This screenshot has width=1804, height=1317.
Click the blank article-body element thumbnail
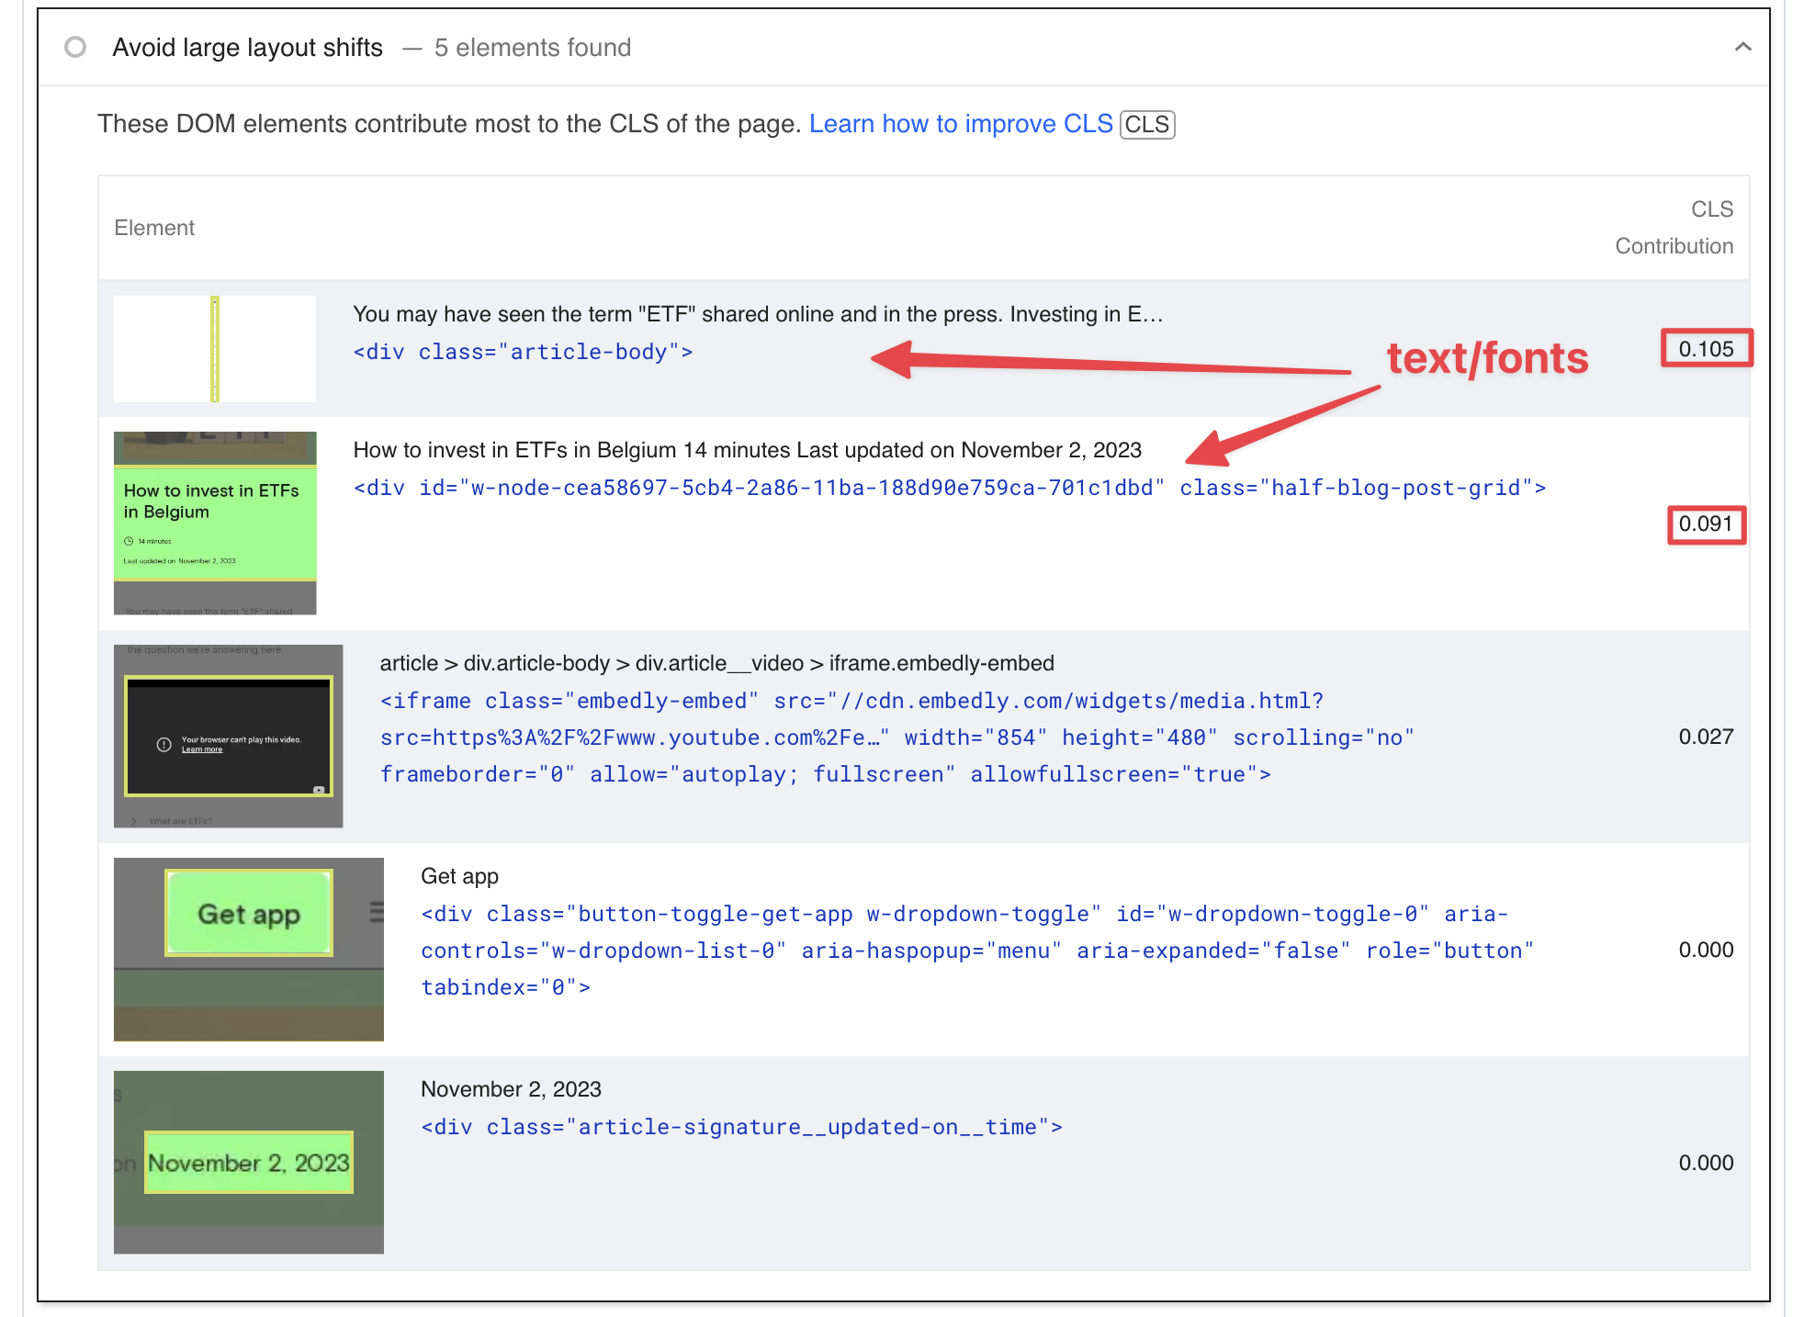[x=214, y=348]
